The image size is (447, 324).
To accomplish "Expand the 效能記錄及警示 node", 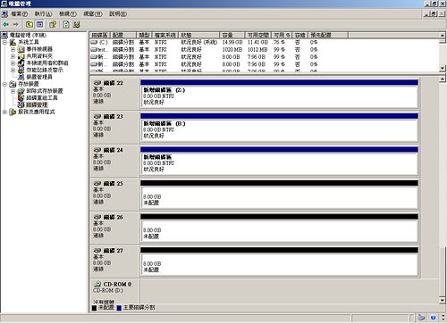I will pyautogui.click(x=13, y=70).
